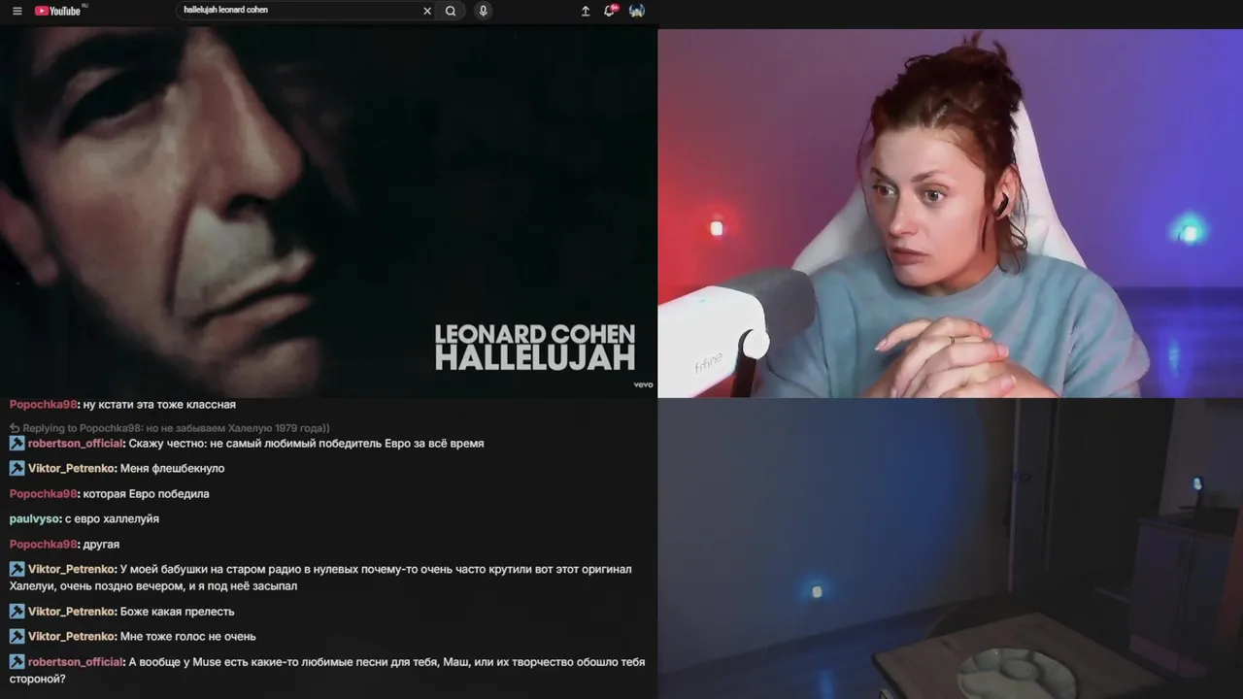This screenshot has height=699, width=1243.
Task: Start voice search with the microphone icon
Action: coord(484,11)
